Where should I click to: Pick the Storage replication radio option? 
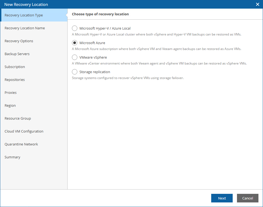click(75, 72)
